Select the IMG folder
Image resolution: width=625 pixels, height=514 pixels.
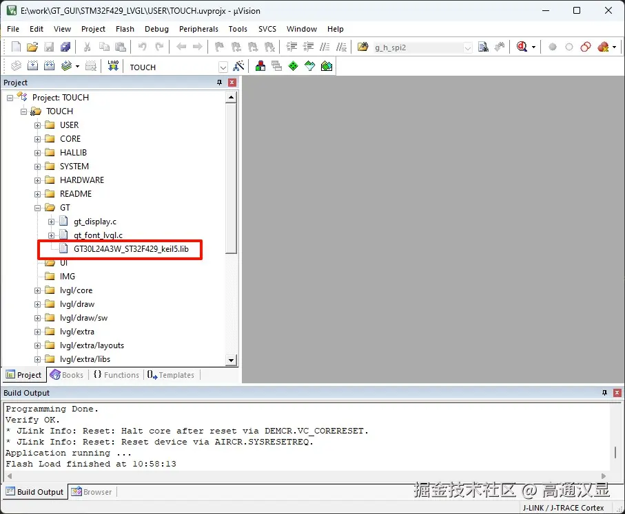tap(68, 277)
